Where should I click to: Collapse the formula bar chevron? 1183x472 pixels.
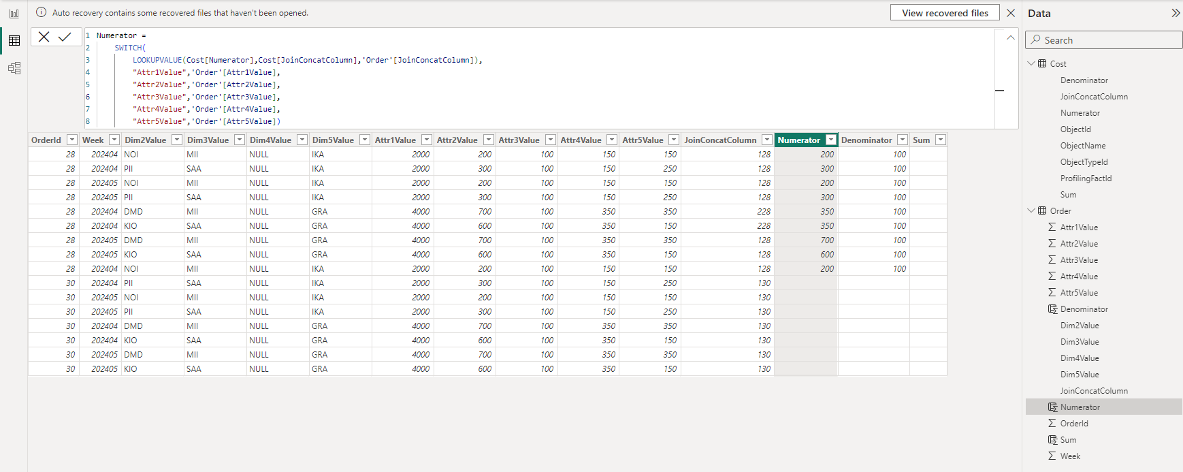click(x=1010, y=37)
